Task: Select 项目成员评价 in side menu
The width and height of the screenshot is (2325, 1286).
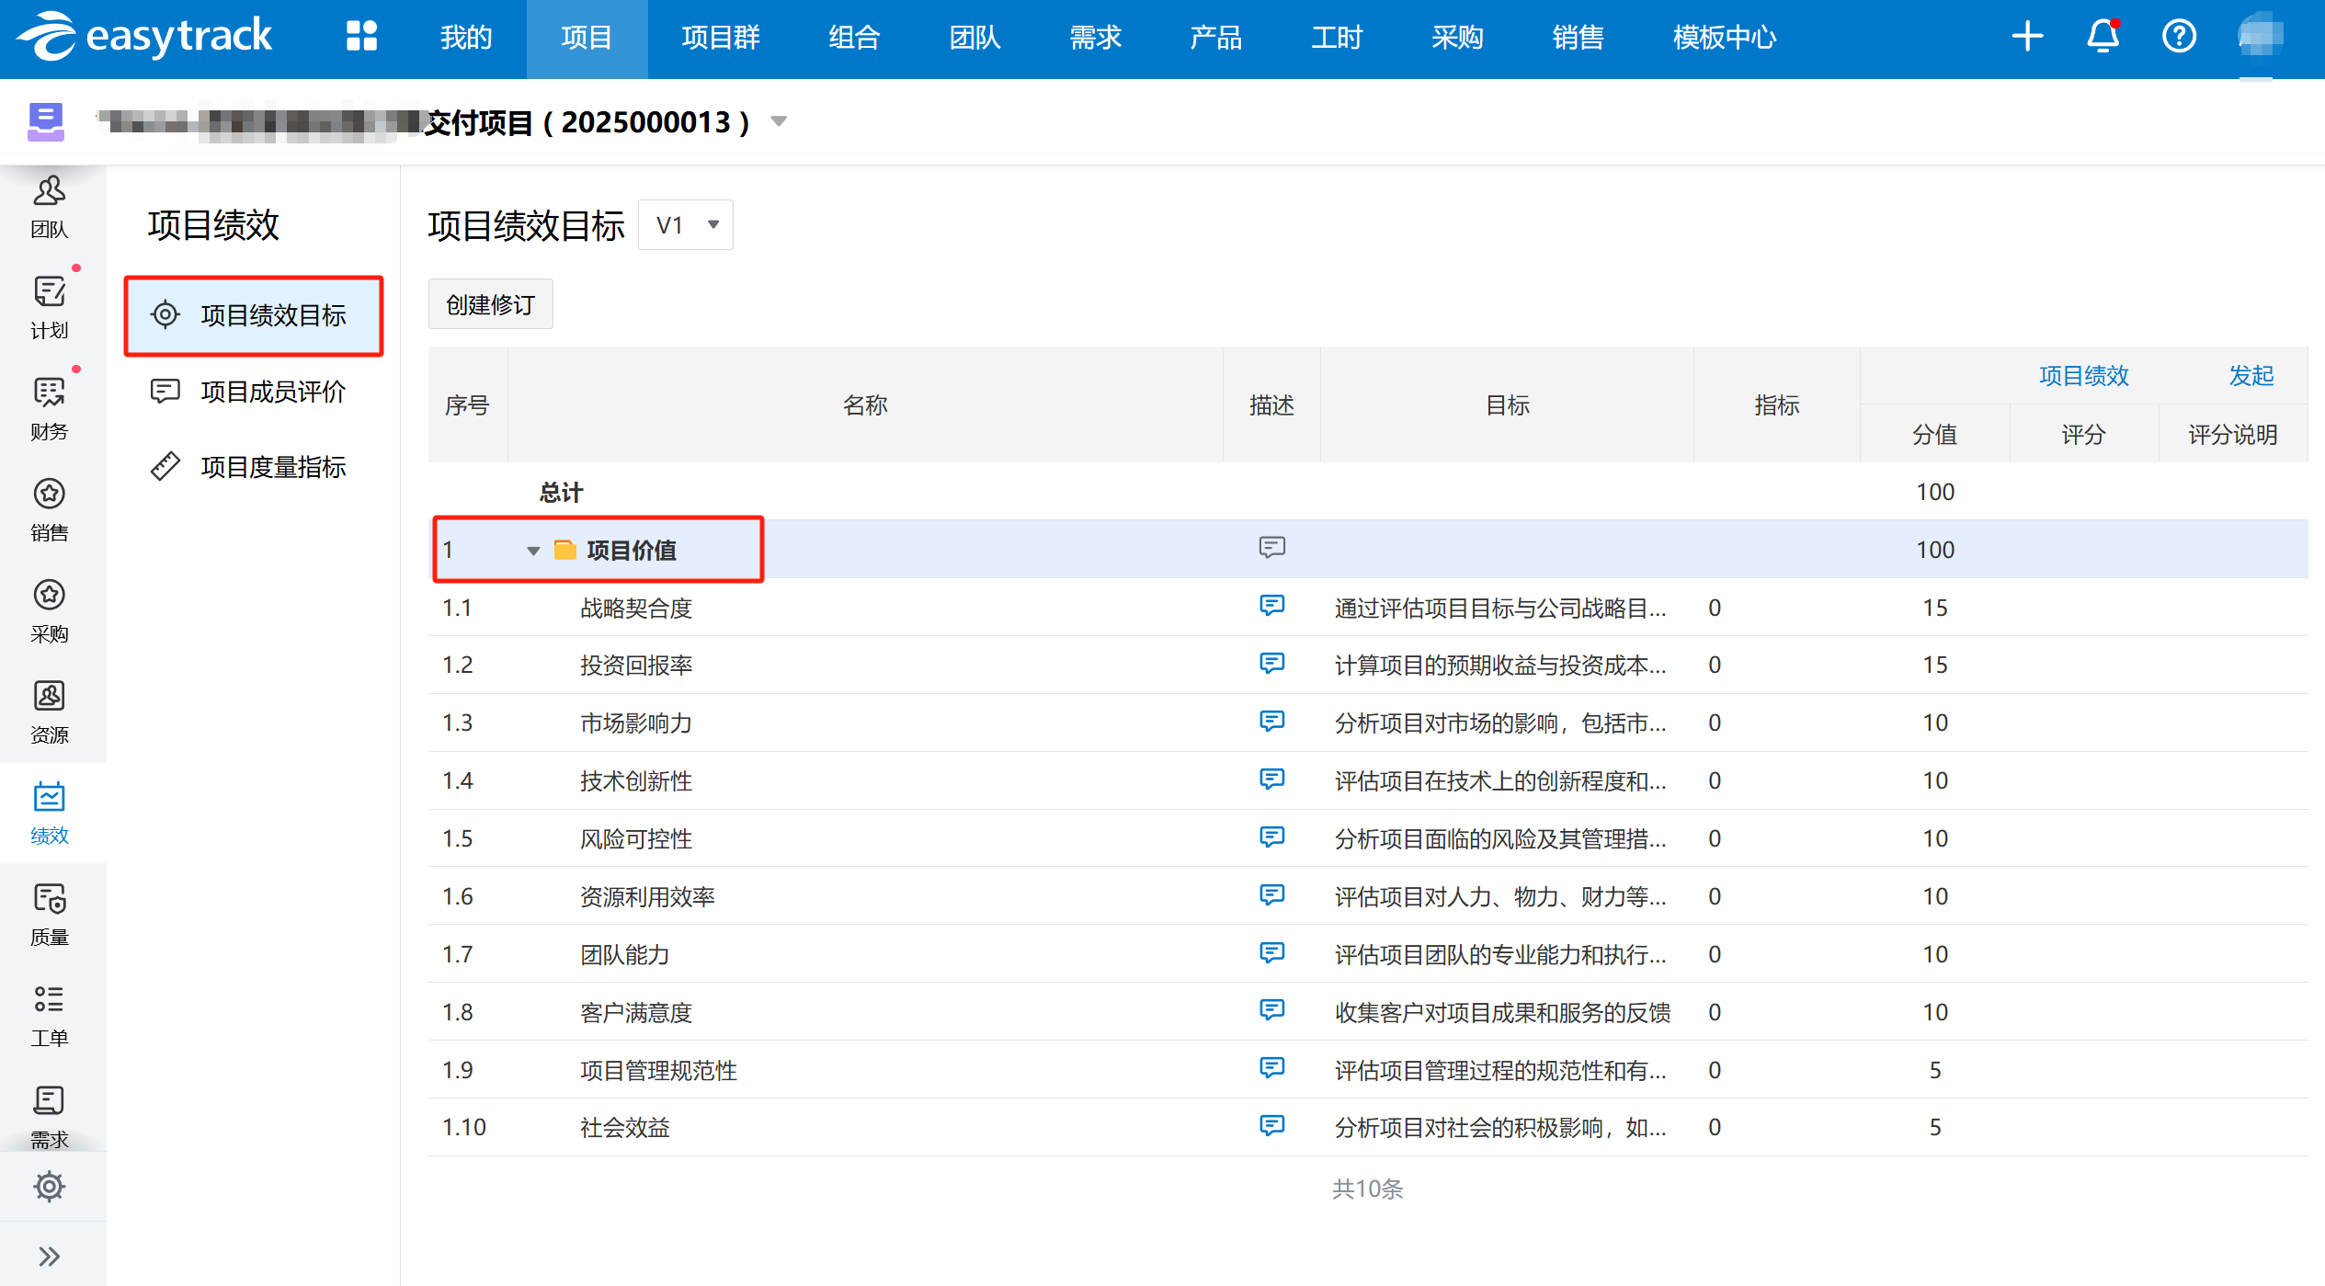Action: pos(272,392)
